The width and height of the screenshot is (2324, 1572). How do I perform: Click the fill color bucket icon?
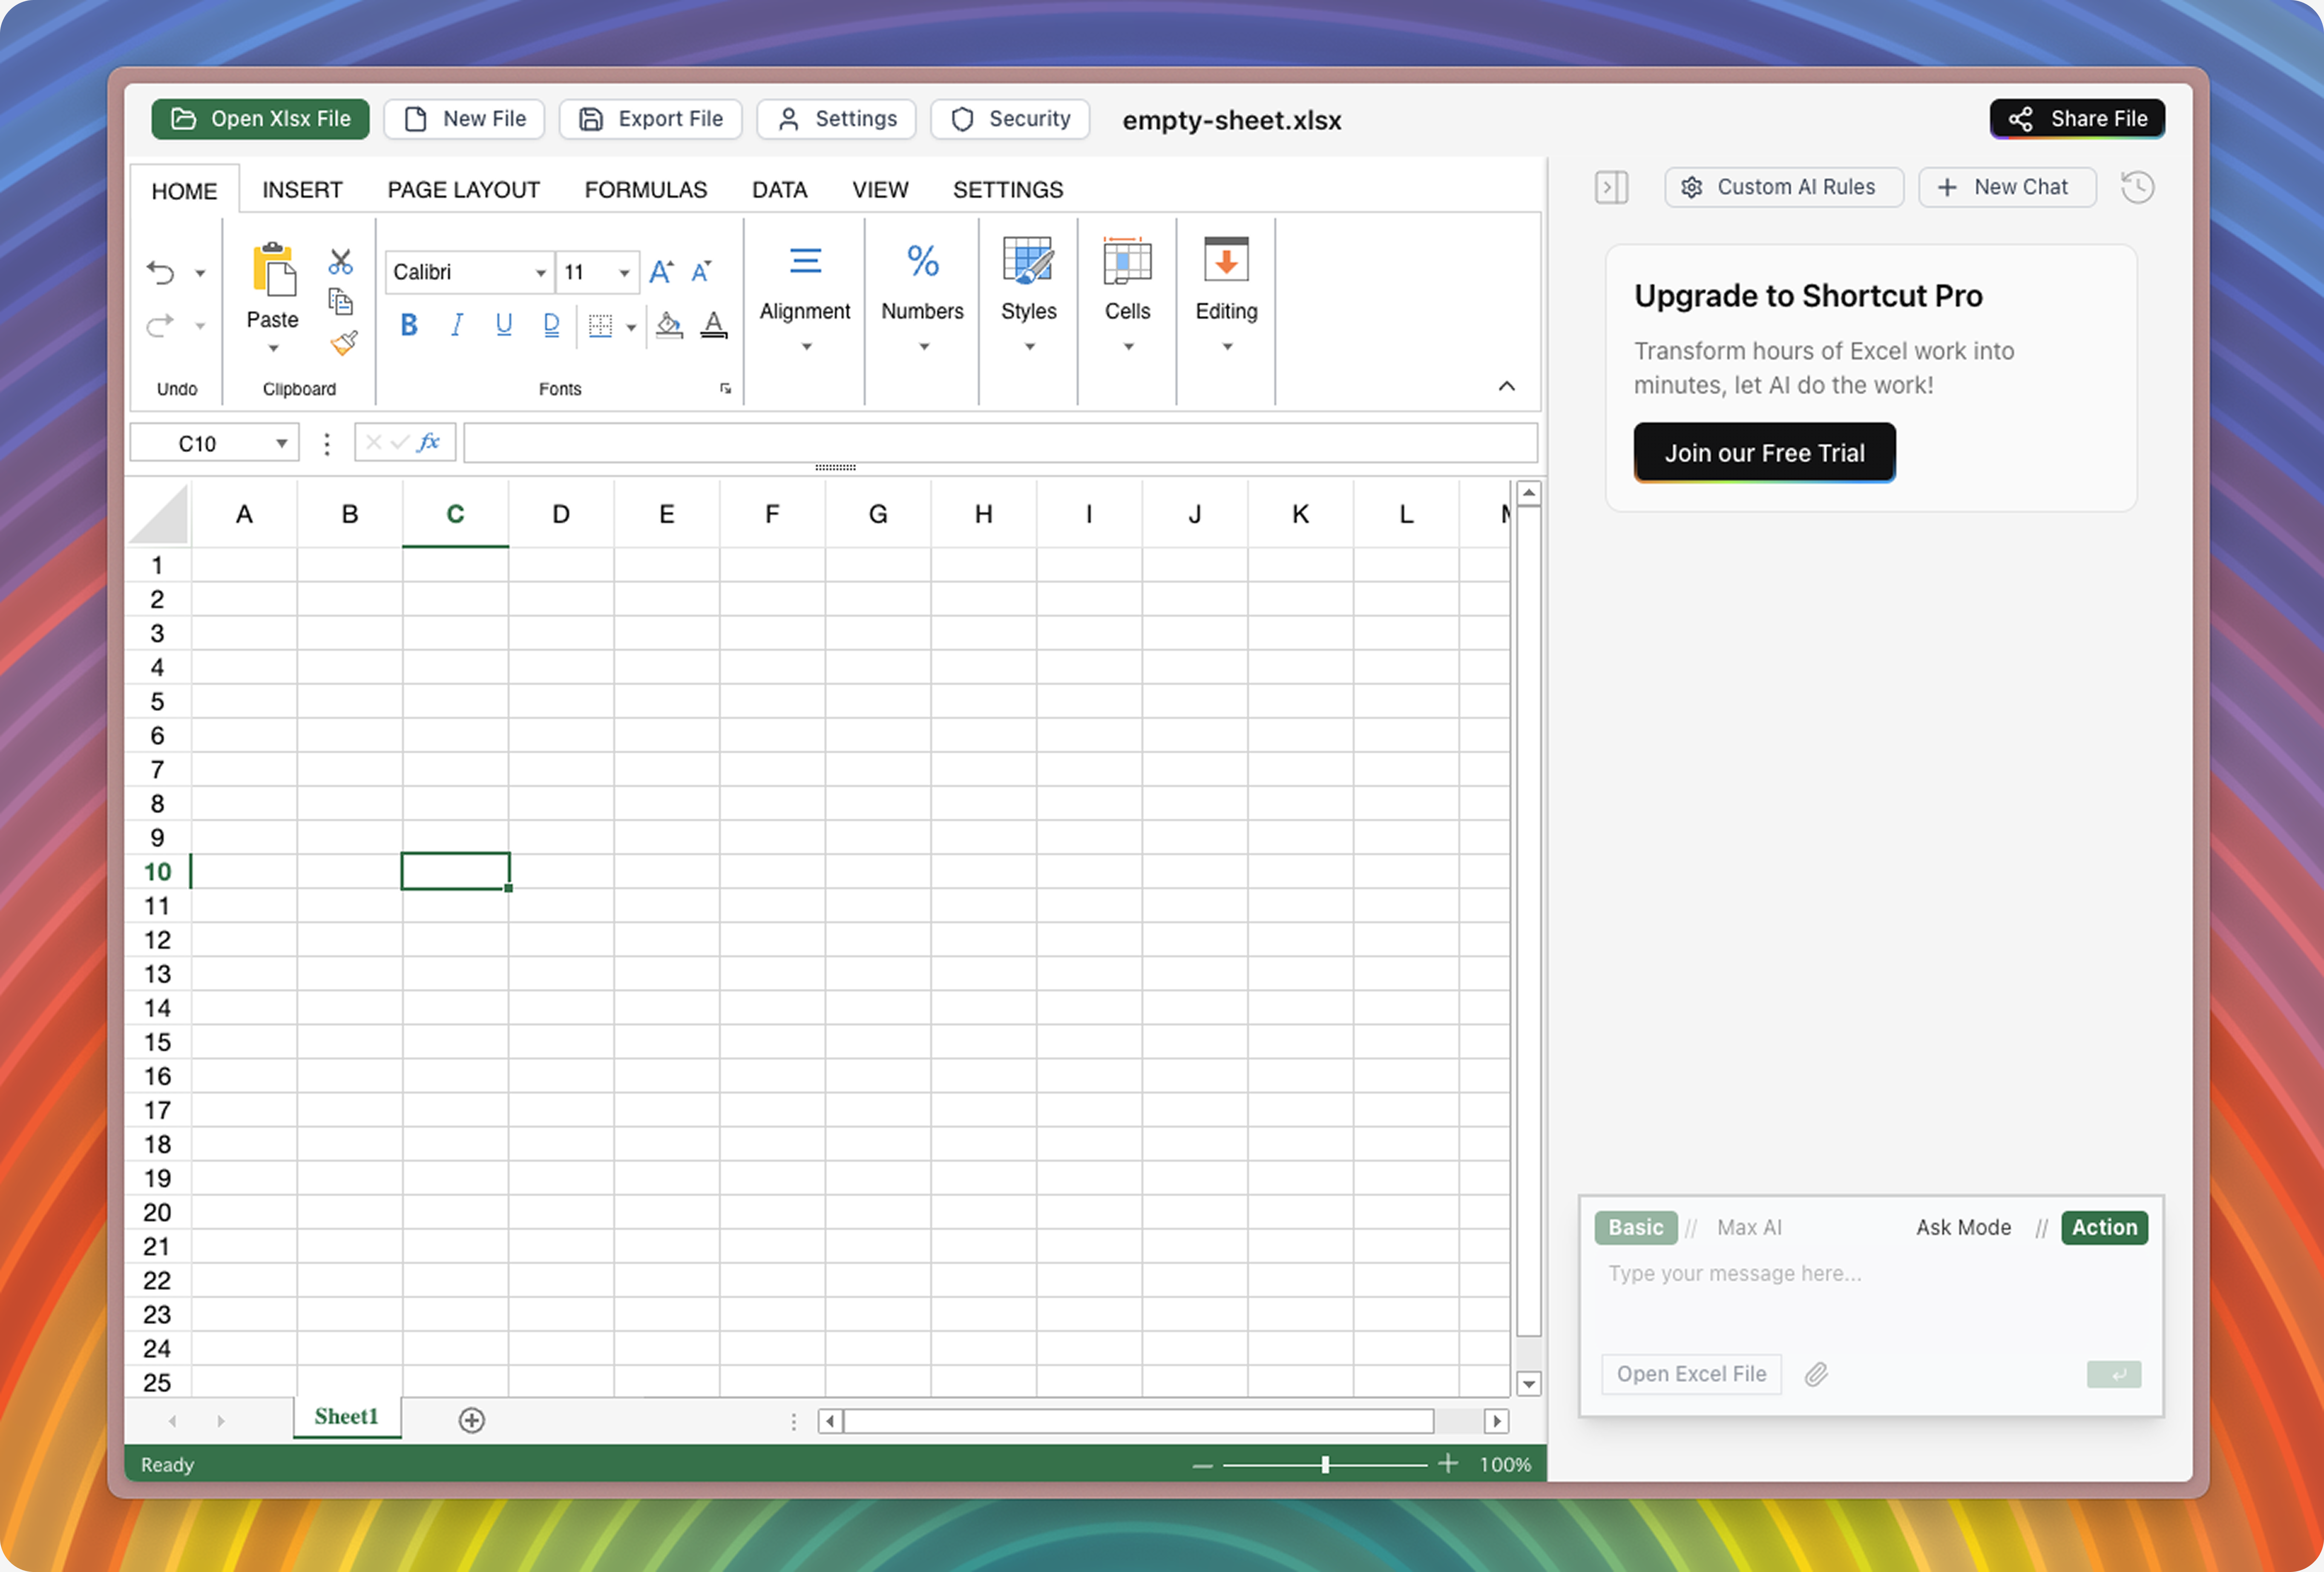(669, 325)
